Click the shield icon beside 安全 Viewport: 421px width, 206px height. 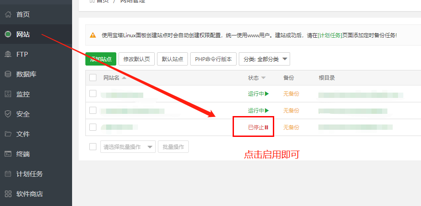(8, 114)
